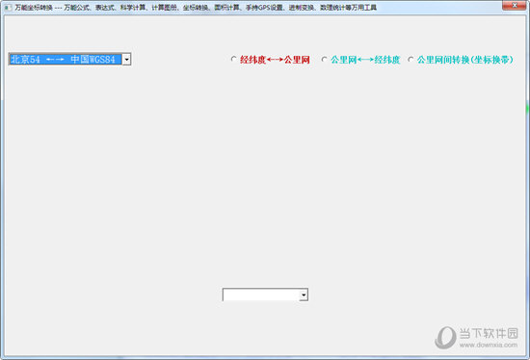This screenshot has height=360, width=530.
Task: Open the 北京54 ←→ 中国WGS84 dropdown arrow
Action: (126, 60)
